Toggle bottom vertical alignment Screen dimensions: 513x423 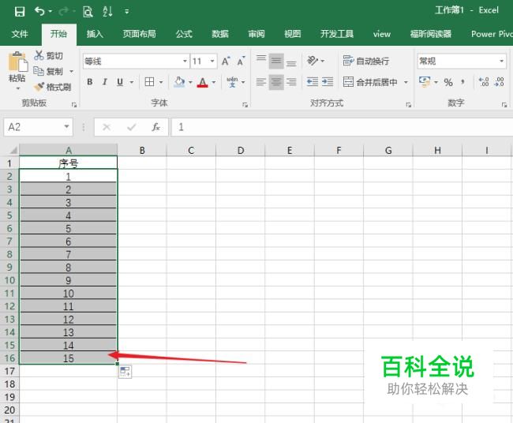point(291,62)
